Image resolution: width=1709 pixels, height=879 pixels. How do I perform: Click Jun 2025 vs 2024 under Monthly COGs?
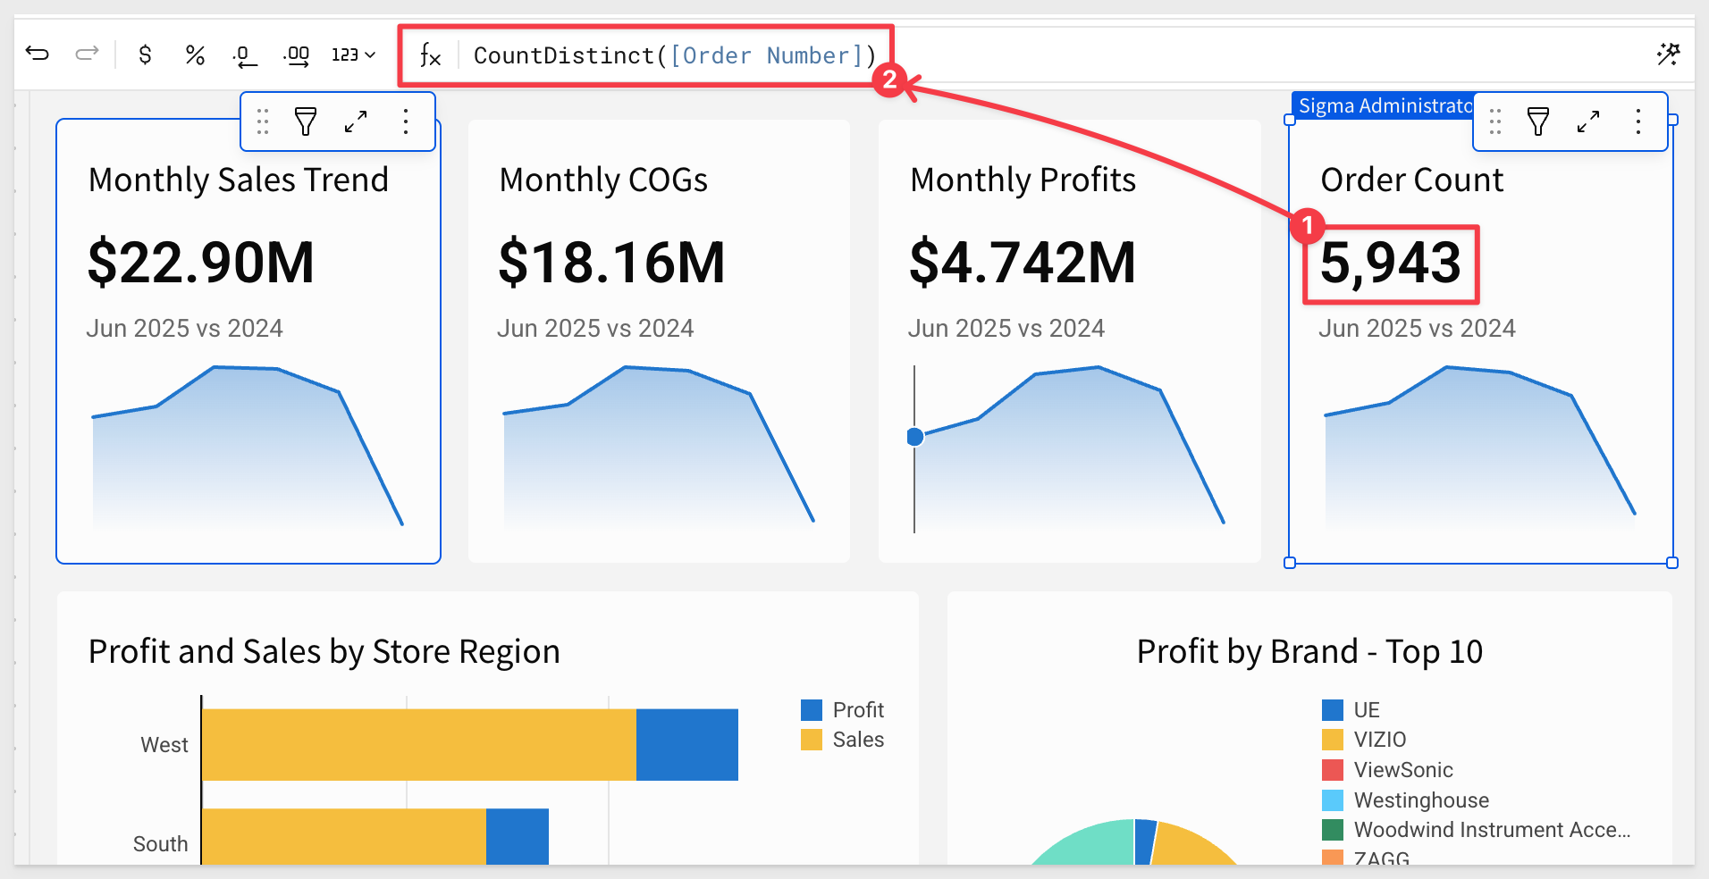click(x=595, y=329)
